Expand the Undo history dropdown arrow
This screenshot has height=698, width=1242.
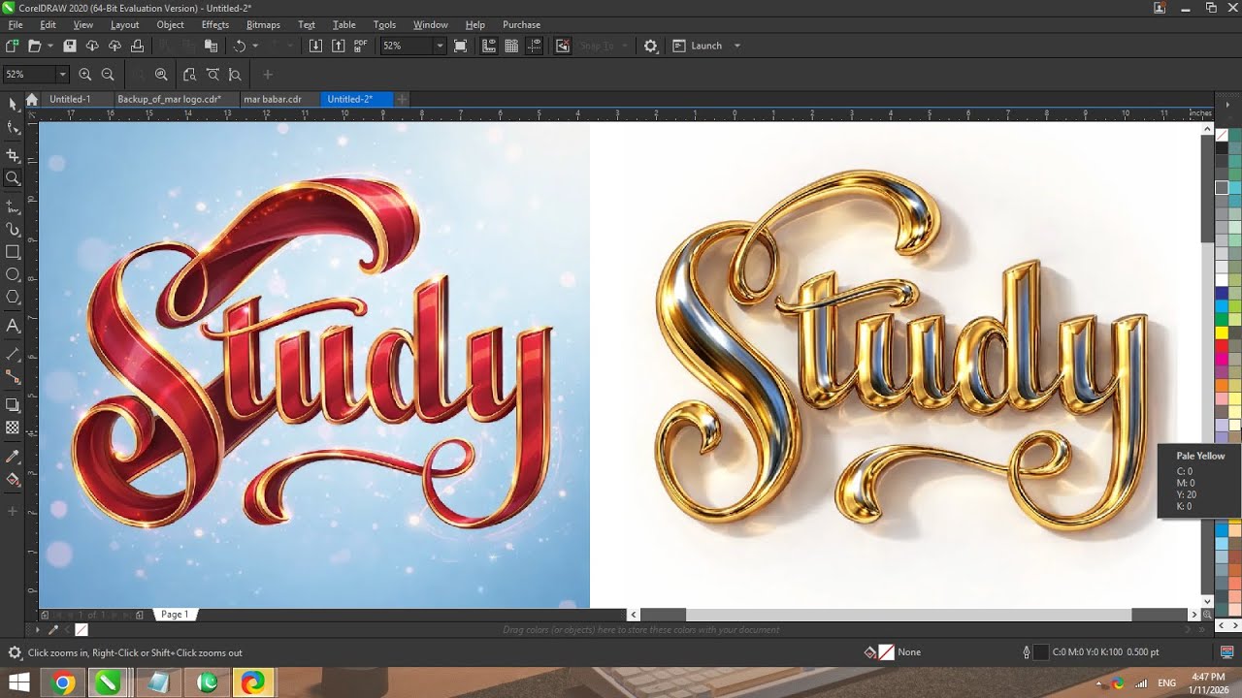pyautogui.click(x=255, y=46)
